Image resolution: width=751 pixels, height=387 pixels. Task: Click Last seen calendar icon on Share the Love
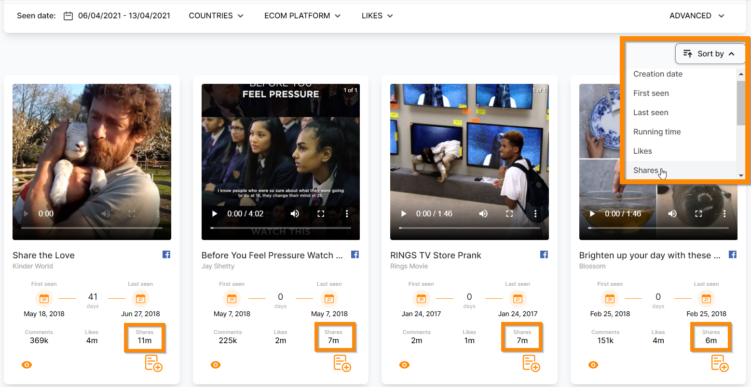coord(140,299)
